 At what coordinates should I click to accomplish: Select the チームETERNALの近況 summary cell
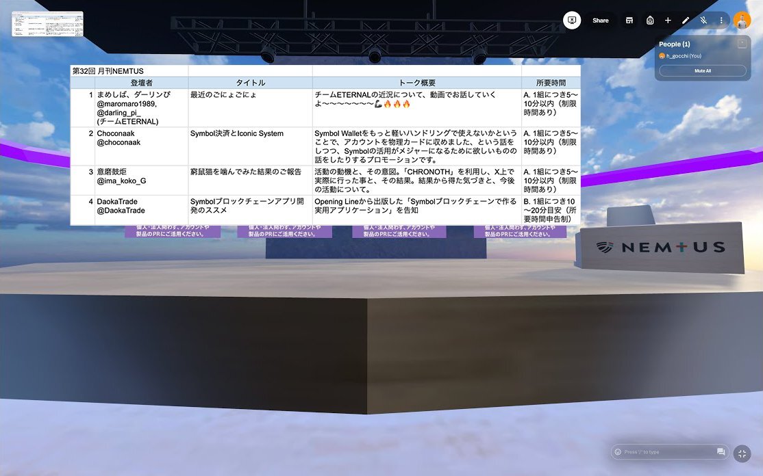(417, 108)
